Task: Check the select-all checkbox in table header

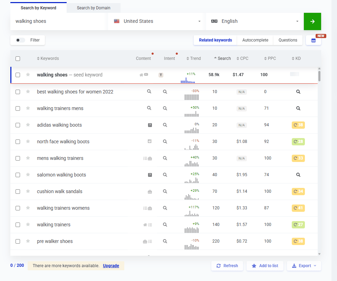Action: pyautogui.click(x=18, y=58)
